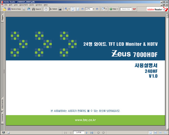The height and width of the screenshot is (135, 169).
Task: Open the Window menu
Action: [x=39, y=5]
